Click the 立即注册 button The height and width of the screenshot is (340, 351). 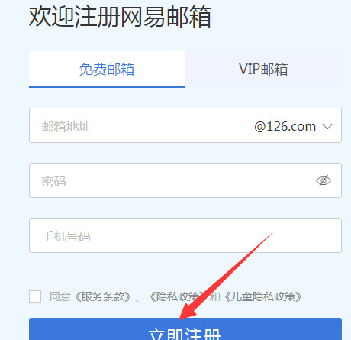[x=185, y=329]
